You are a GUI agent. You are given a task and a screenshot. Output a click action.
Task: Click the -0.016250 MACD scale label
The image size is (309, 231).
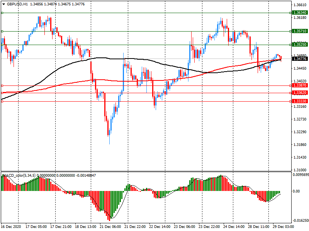point(301,221)
